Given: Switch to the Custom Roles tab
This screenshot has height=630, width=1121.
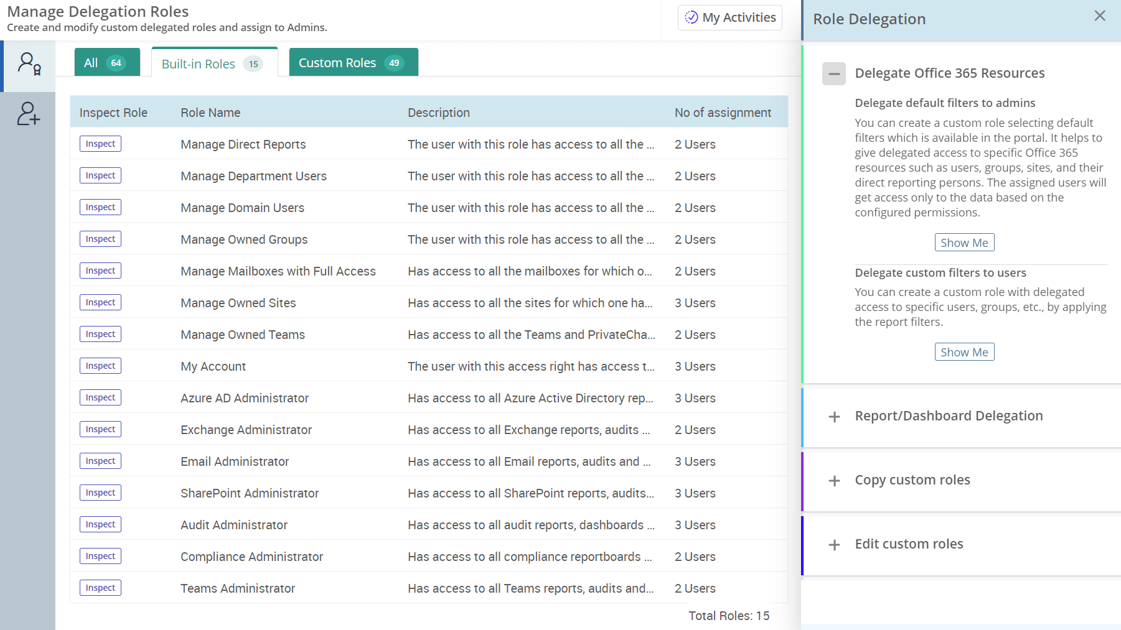Looking at the screenshot, I should coord(353,62).
